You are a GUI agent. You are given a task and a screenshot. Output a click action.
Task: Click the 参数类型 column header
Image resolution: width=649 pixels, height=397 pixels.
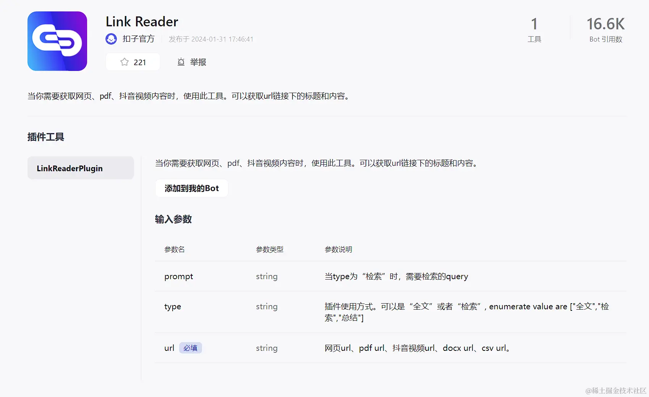click(x=270, y=249)
